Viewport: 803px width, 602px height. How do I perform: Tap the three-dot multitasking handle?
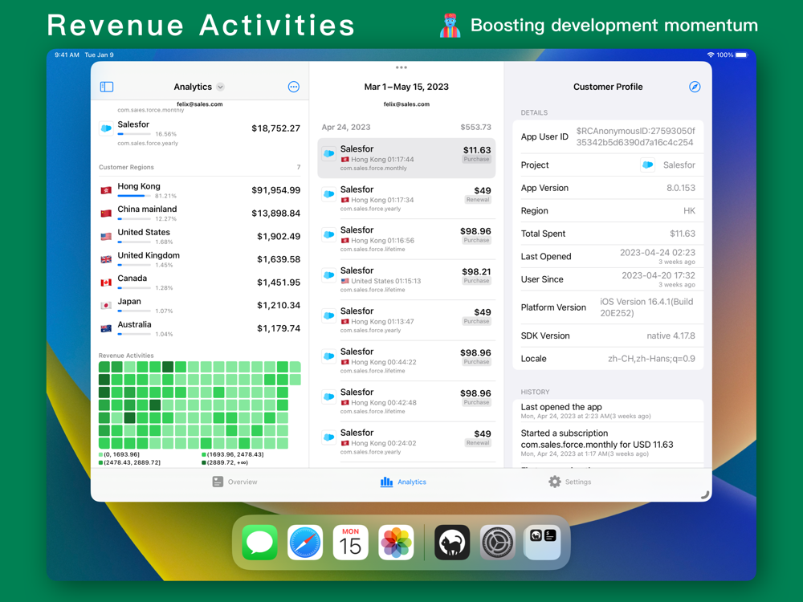401,67
